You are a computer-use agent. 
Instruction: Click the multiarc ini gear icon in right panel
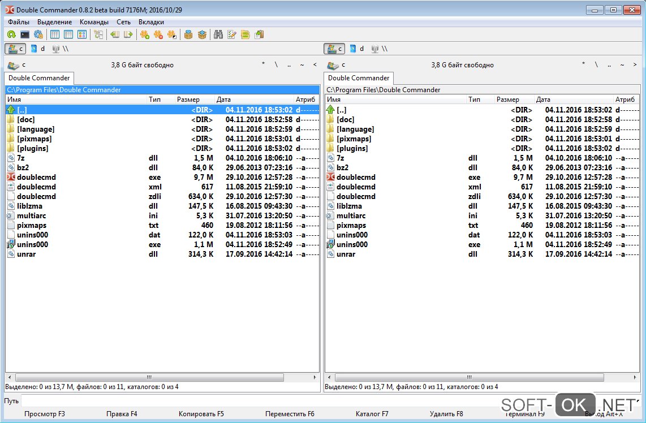point(330,216)
